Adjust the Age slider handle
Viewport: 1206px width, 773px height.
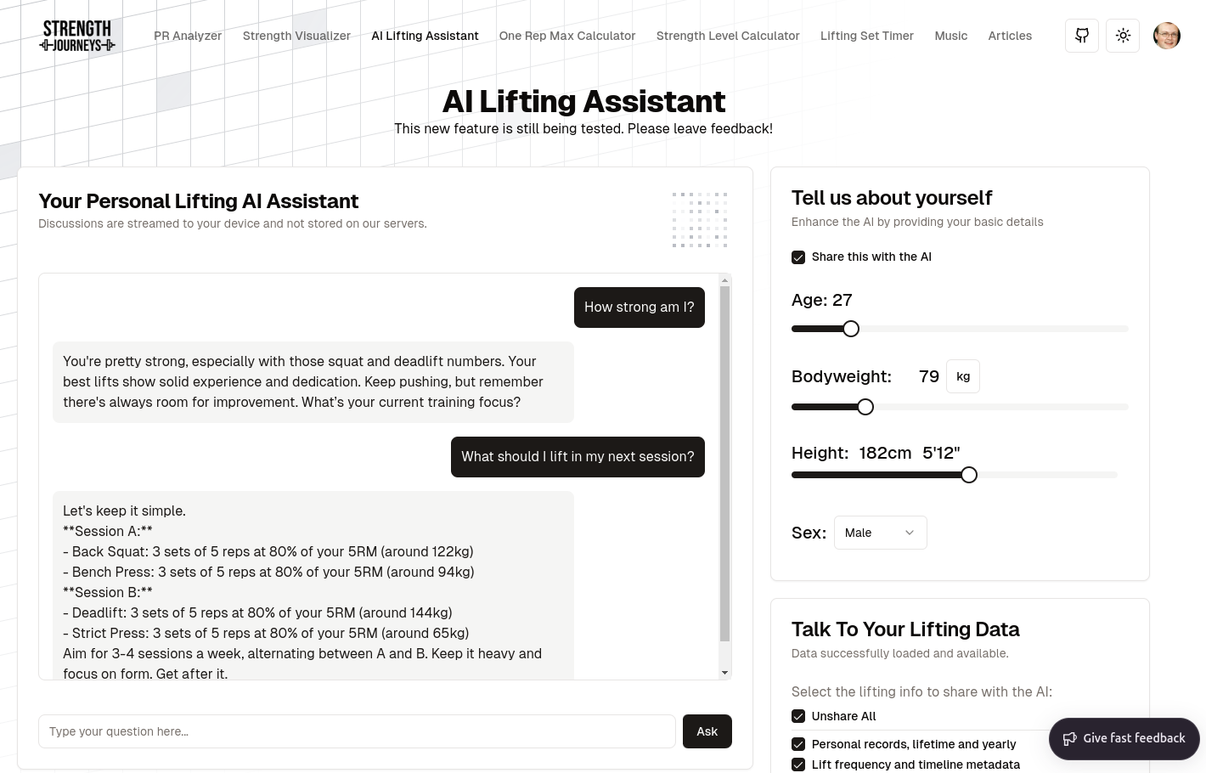tap(850, 329)
